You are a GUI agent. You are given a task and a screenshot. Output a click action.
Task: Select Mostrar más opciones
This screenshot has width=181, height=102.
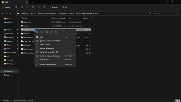(55, 65)
